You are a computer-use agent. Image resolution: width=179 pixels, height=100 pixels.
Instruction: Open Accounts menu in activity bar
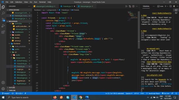pos(3,82)
